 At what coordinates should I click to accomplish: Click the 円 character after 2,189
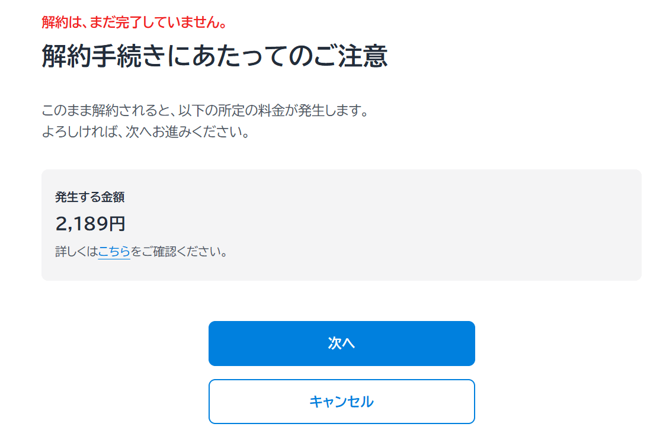[117, 224]
